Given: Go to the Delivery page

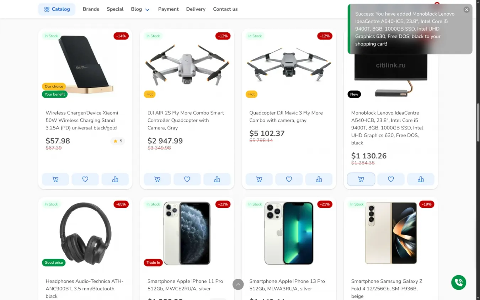Looking at the screenshot, I should [x=196, y=9].
